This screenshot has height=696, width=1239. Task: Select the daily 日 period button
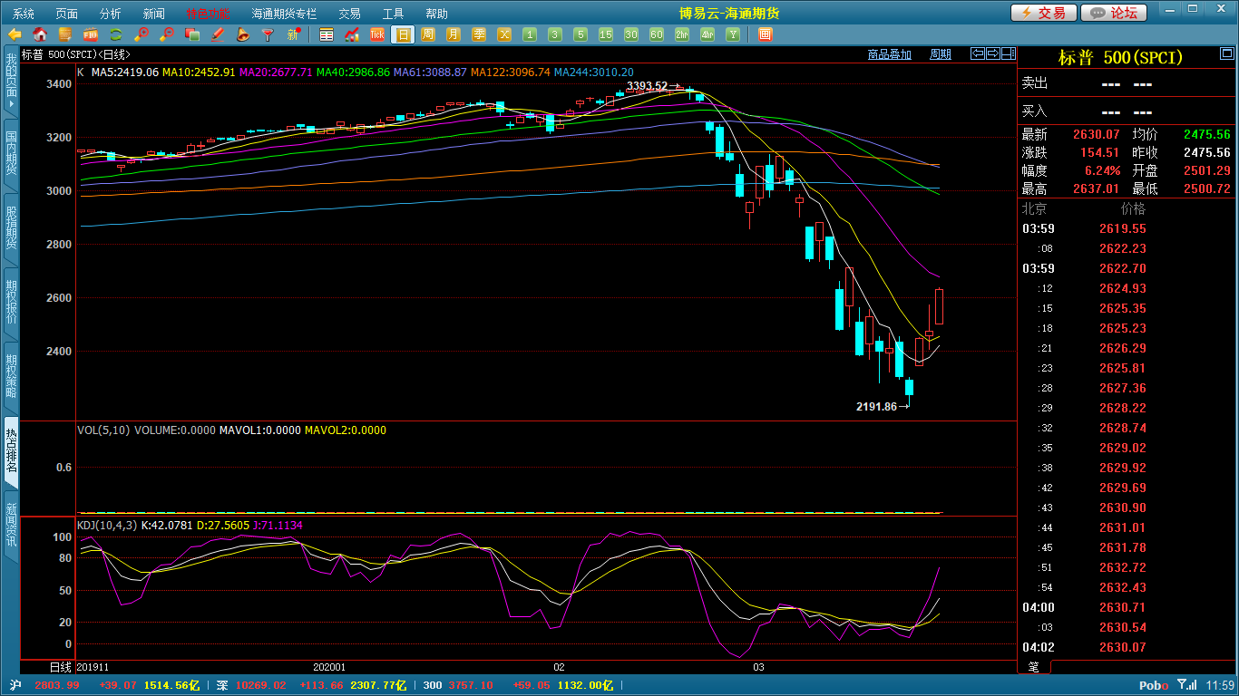pos(403,34)
